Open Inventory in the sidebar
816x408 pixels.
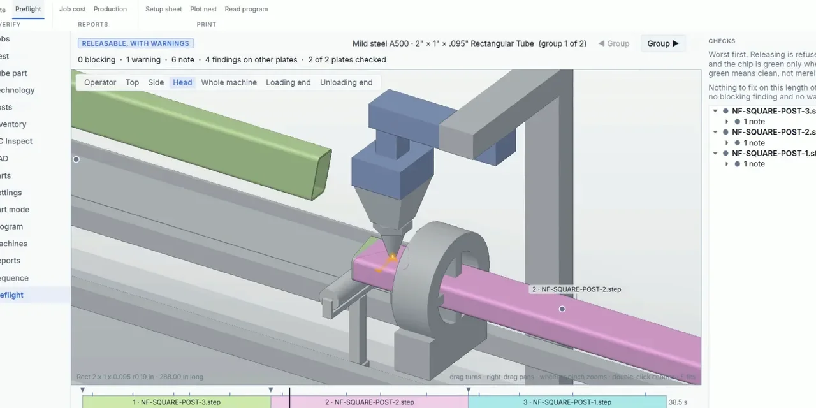click(x=13, y=124)
